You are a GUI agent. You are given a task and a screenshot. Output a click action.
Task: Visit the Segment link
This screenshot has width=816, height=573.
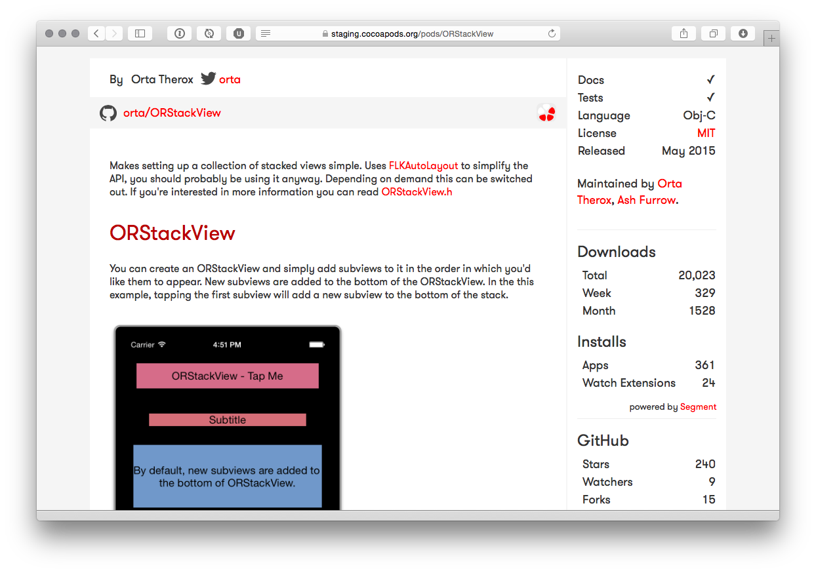pos(698,407)
